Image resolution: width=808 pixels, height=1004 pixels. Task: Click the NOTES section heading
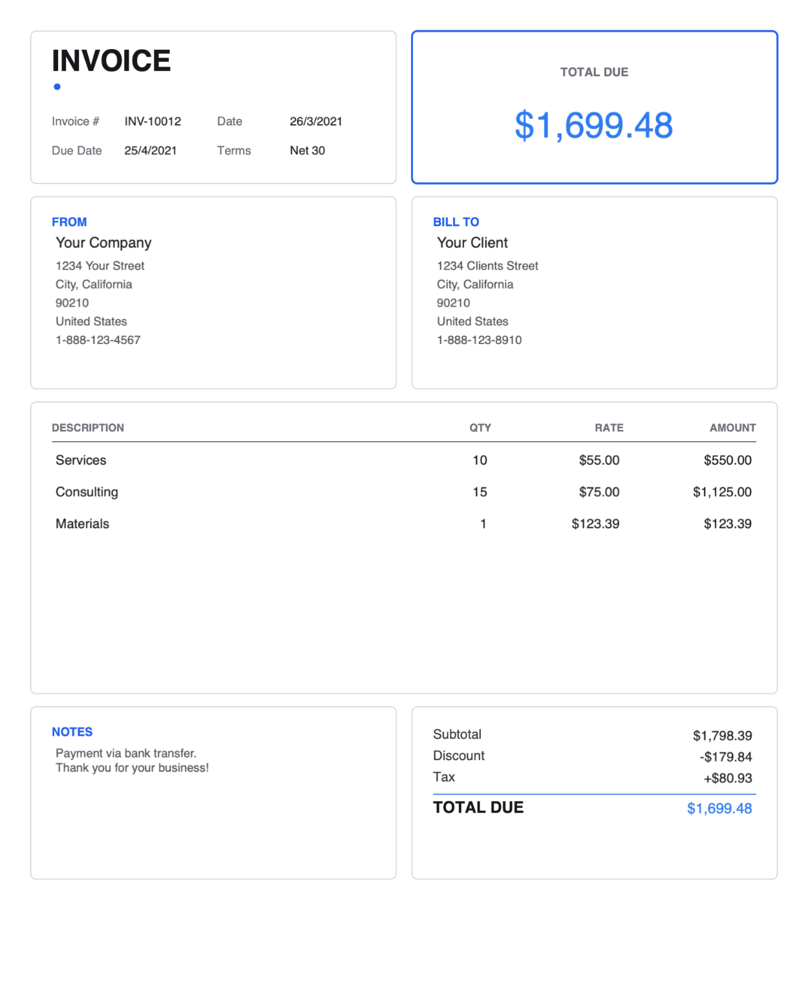(x=72, y=732)
